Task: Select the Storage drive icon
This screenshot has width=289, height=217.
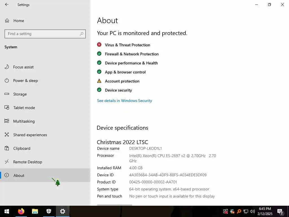Action: click(x=7, y=94)
